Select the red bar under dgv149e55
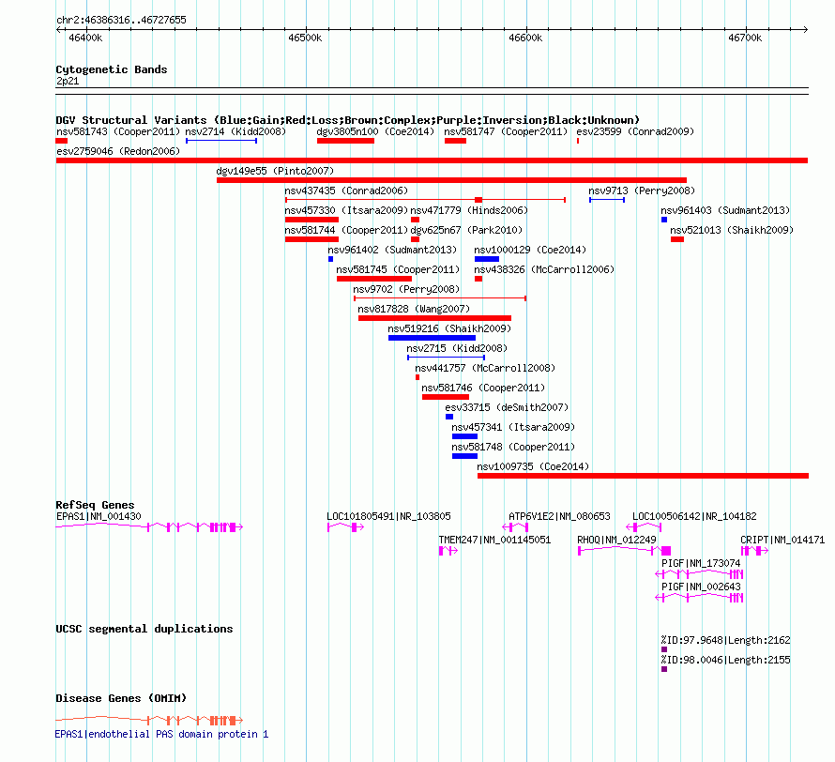 coord(451,180)
